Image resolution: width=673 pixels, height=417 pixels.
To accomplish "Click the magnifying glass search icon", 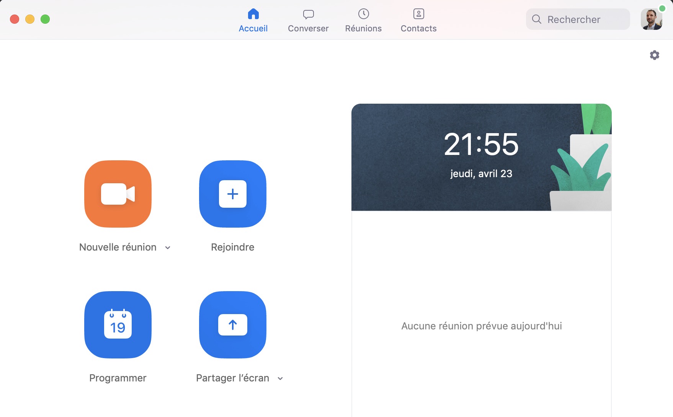I will 537,20.
